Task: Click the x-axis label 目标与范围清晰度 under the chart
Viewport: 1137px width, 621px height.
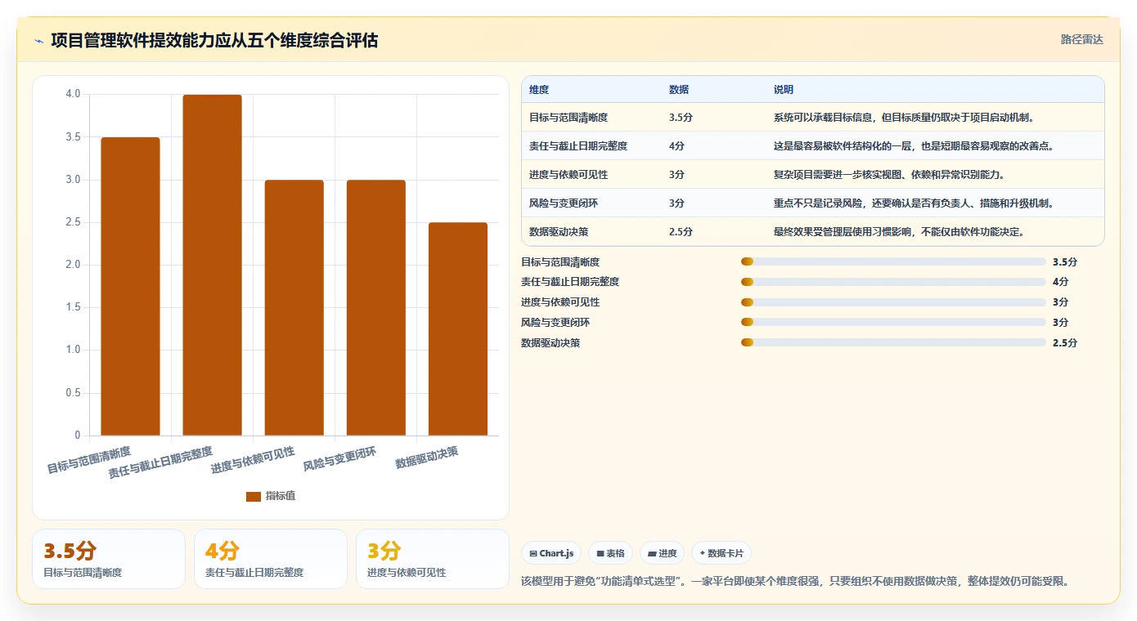Action: point(88,460)
